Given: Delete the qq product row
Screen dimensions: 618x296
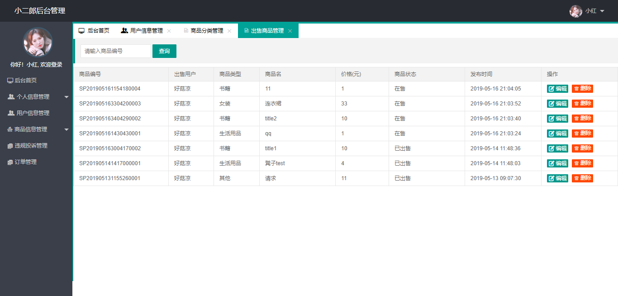Looking at the screenshot, I should pyautogui.click(x=582, y=134).
